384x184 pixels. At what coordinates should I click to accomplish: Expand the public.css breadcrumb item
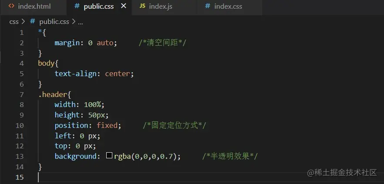click(54, 21)
